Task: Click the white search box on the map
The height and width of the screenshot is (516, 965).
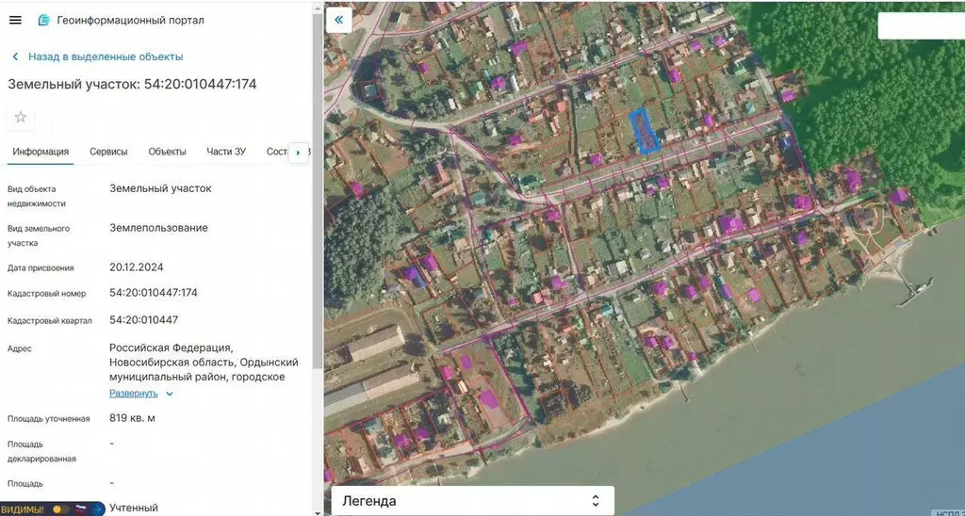Action: point(920,25)
